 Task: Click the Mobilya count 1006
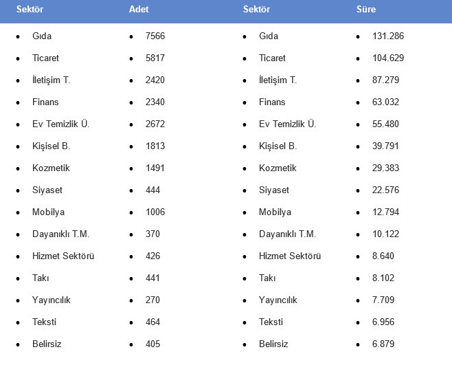coord(155,212)
